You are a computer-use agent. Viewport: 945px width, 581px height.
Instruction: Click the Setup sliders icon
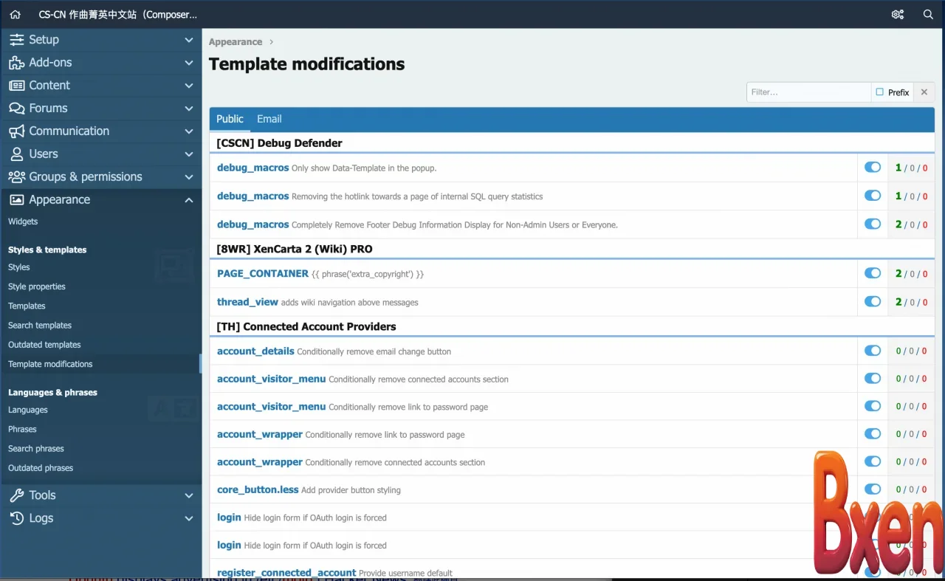[16, 40]
